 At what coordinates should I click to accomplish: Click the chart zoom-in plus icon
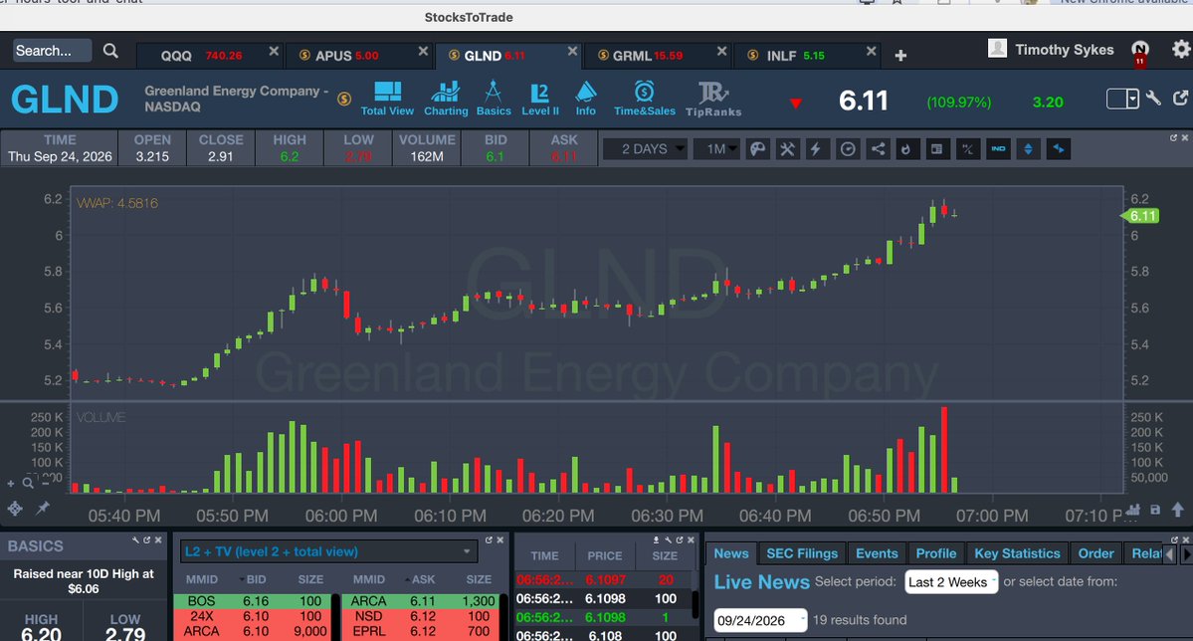11,484
